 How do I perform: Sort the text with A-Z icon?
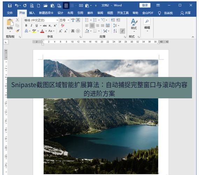(115, 31)
